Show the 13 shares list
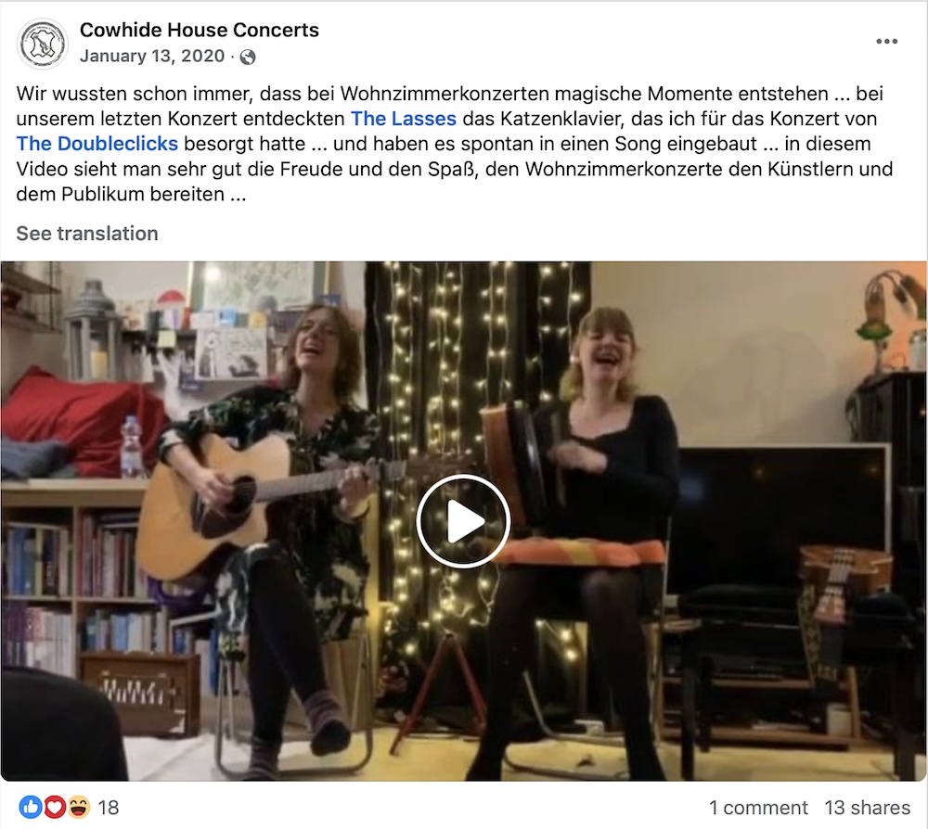928x829 pixels. pos(867,807)
